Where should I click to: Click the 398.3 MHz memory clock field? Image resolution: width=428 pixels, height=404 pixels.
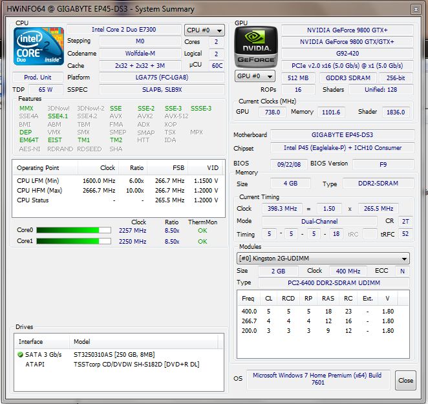[x=283, y=209]
